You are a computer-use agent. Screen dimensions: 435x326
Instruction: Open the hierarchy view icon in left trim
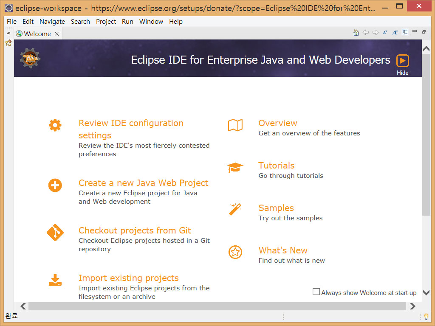pos(8,43)
